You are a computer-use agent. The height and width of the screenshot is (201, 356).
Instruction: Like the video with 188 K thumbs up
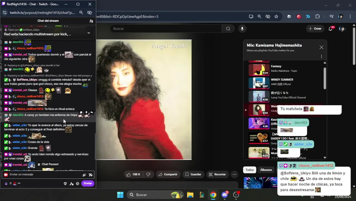coord(133,174)
